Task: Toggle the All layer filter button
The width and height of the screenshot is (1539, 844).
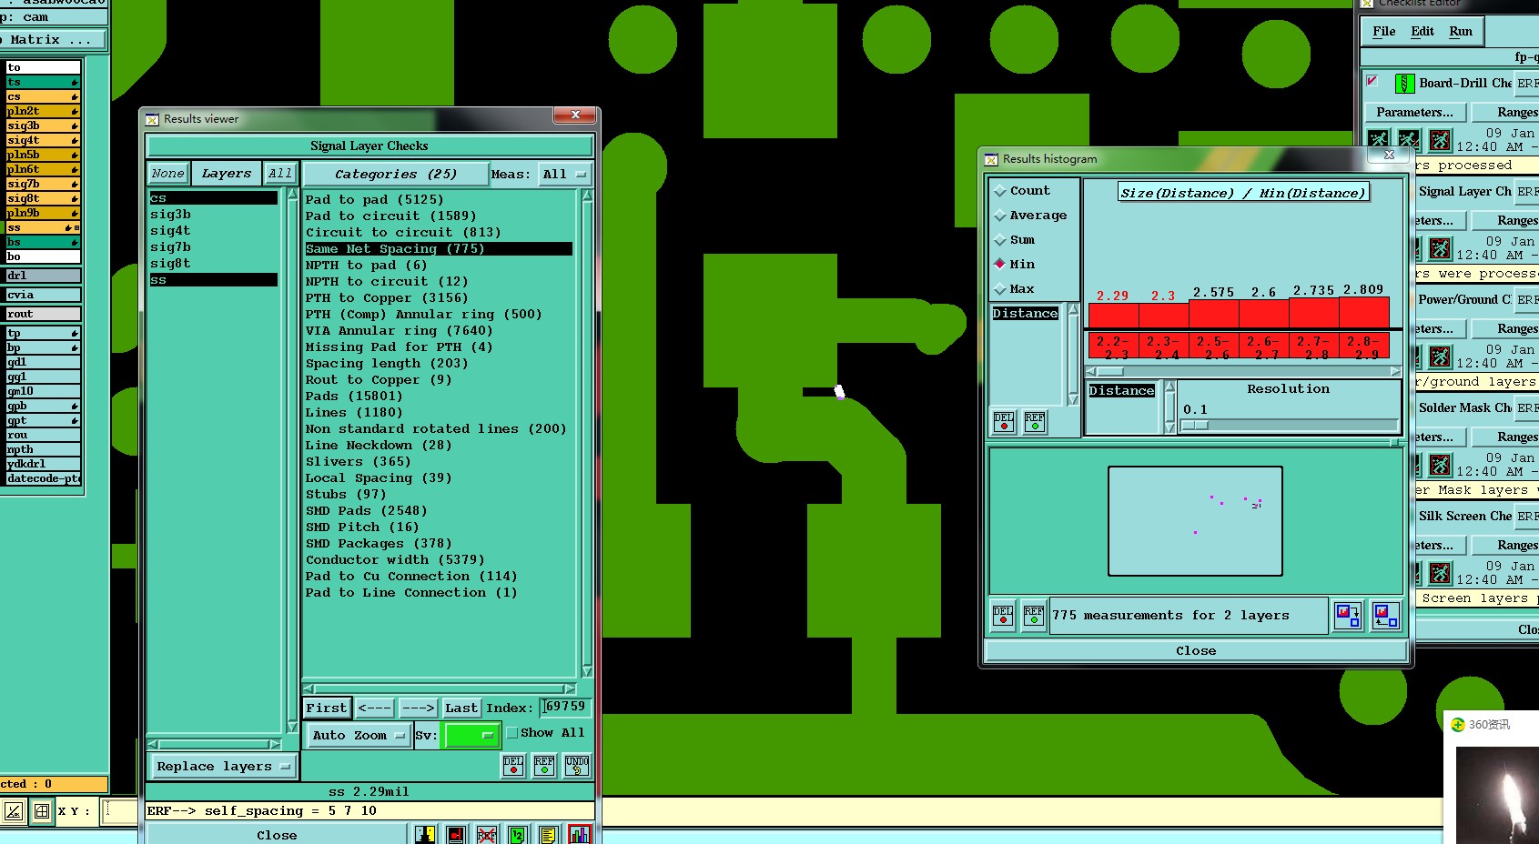Action: (x=280, y=174)
